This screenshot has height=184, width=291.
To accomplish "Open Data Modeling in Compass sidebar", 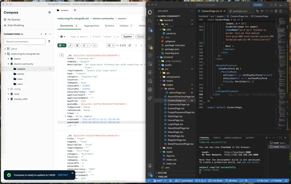I will 15,25.
